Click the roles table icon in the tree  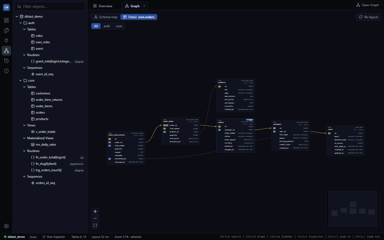click(x=33, y=36)
